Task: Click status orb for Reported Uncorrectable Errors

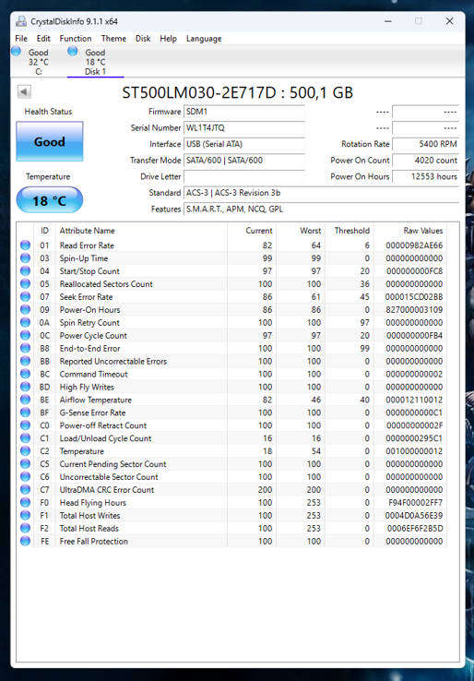Action: 25,361
